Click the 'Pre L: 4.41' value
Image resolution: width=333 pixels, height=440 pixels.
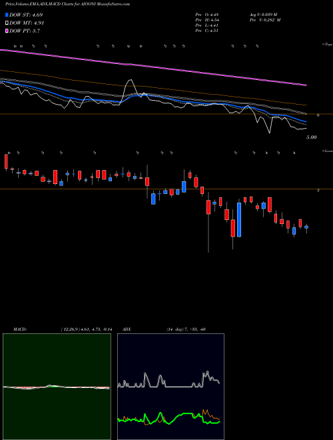click(207, 25)
